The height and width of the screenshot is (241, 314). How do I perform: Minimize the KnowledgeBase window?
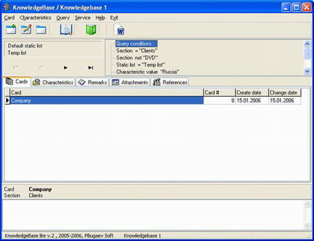(286, 8)
